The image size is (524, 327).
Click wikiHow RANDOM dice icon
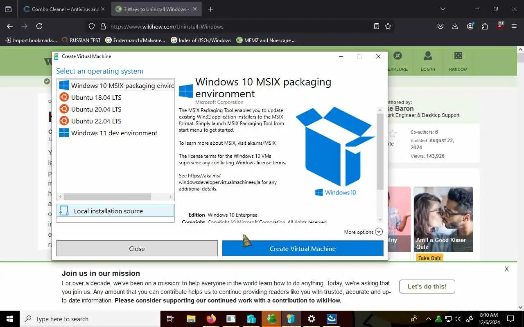458,61
